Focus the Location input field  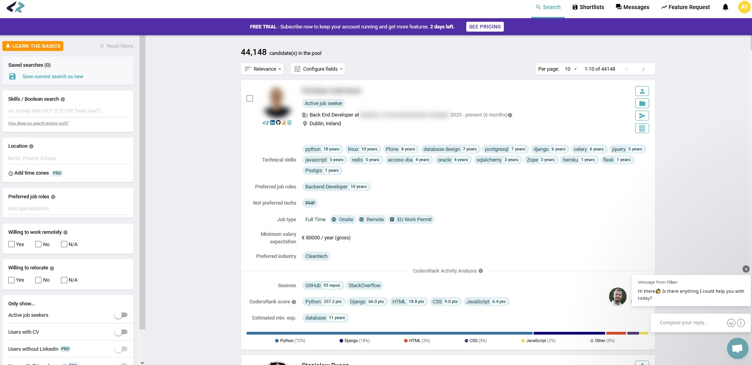[x=68, y=158]
